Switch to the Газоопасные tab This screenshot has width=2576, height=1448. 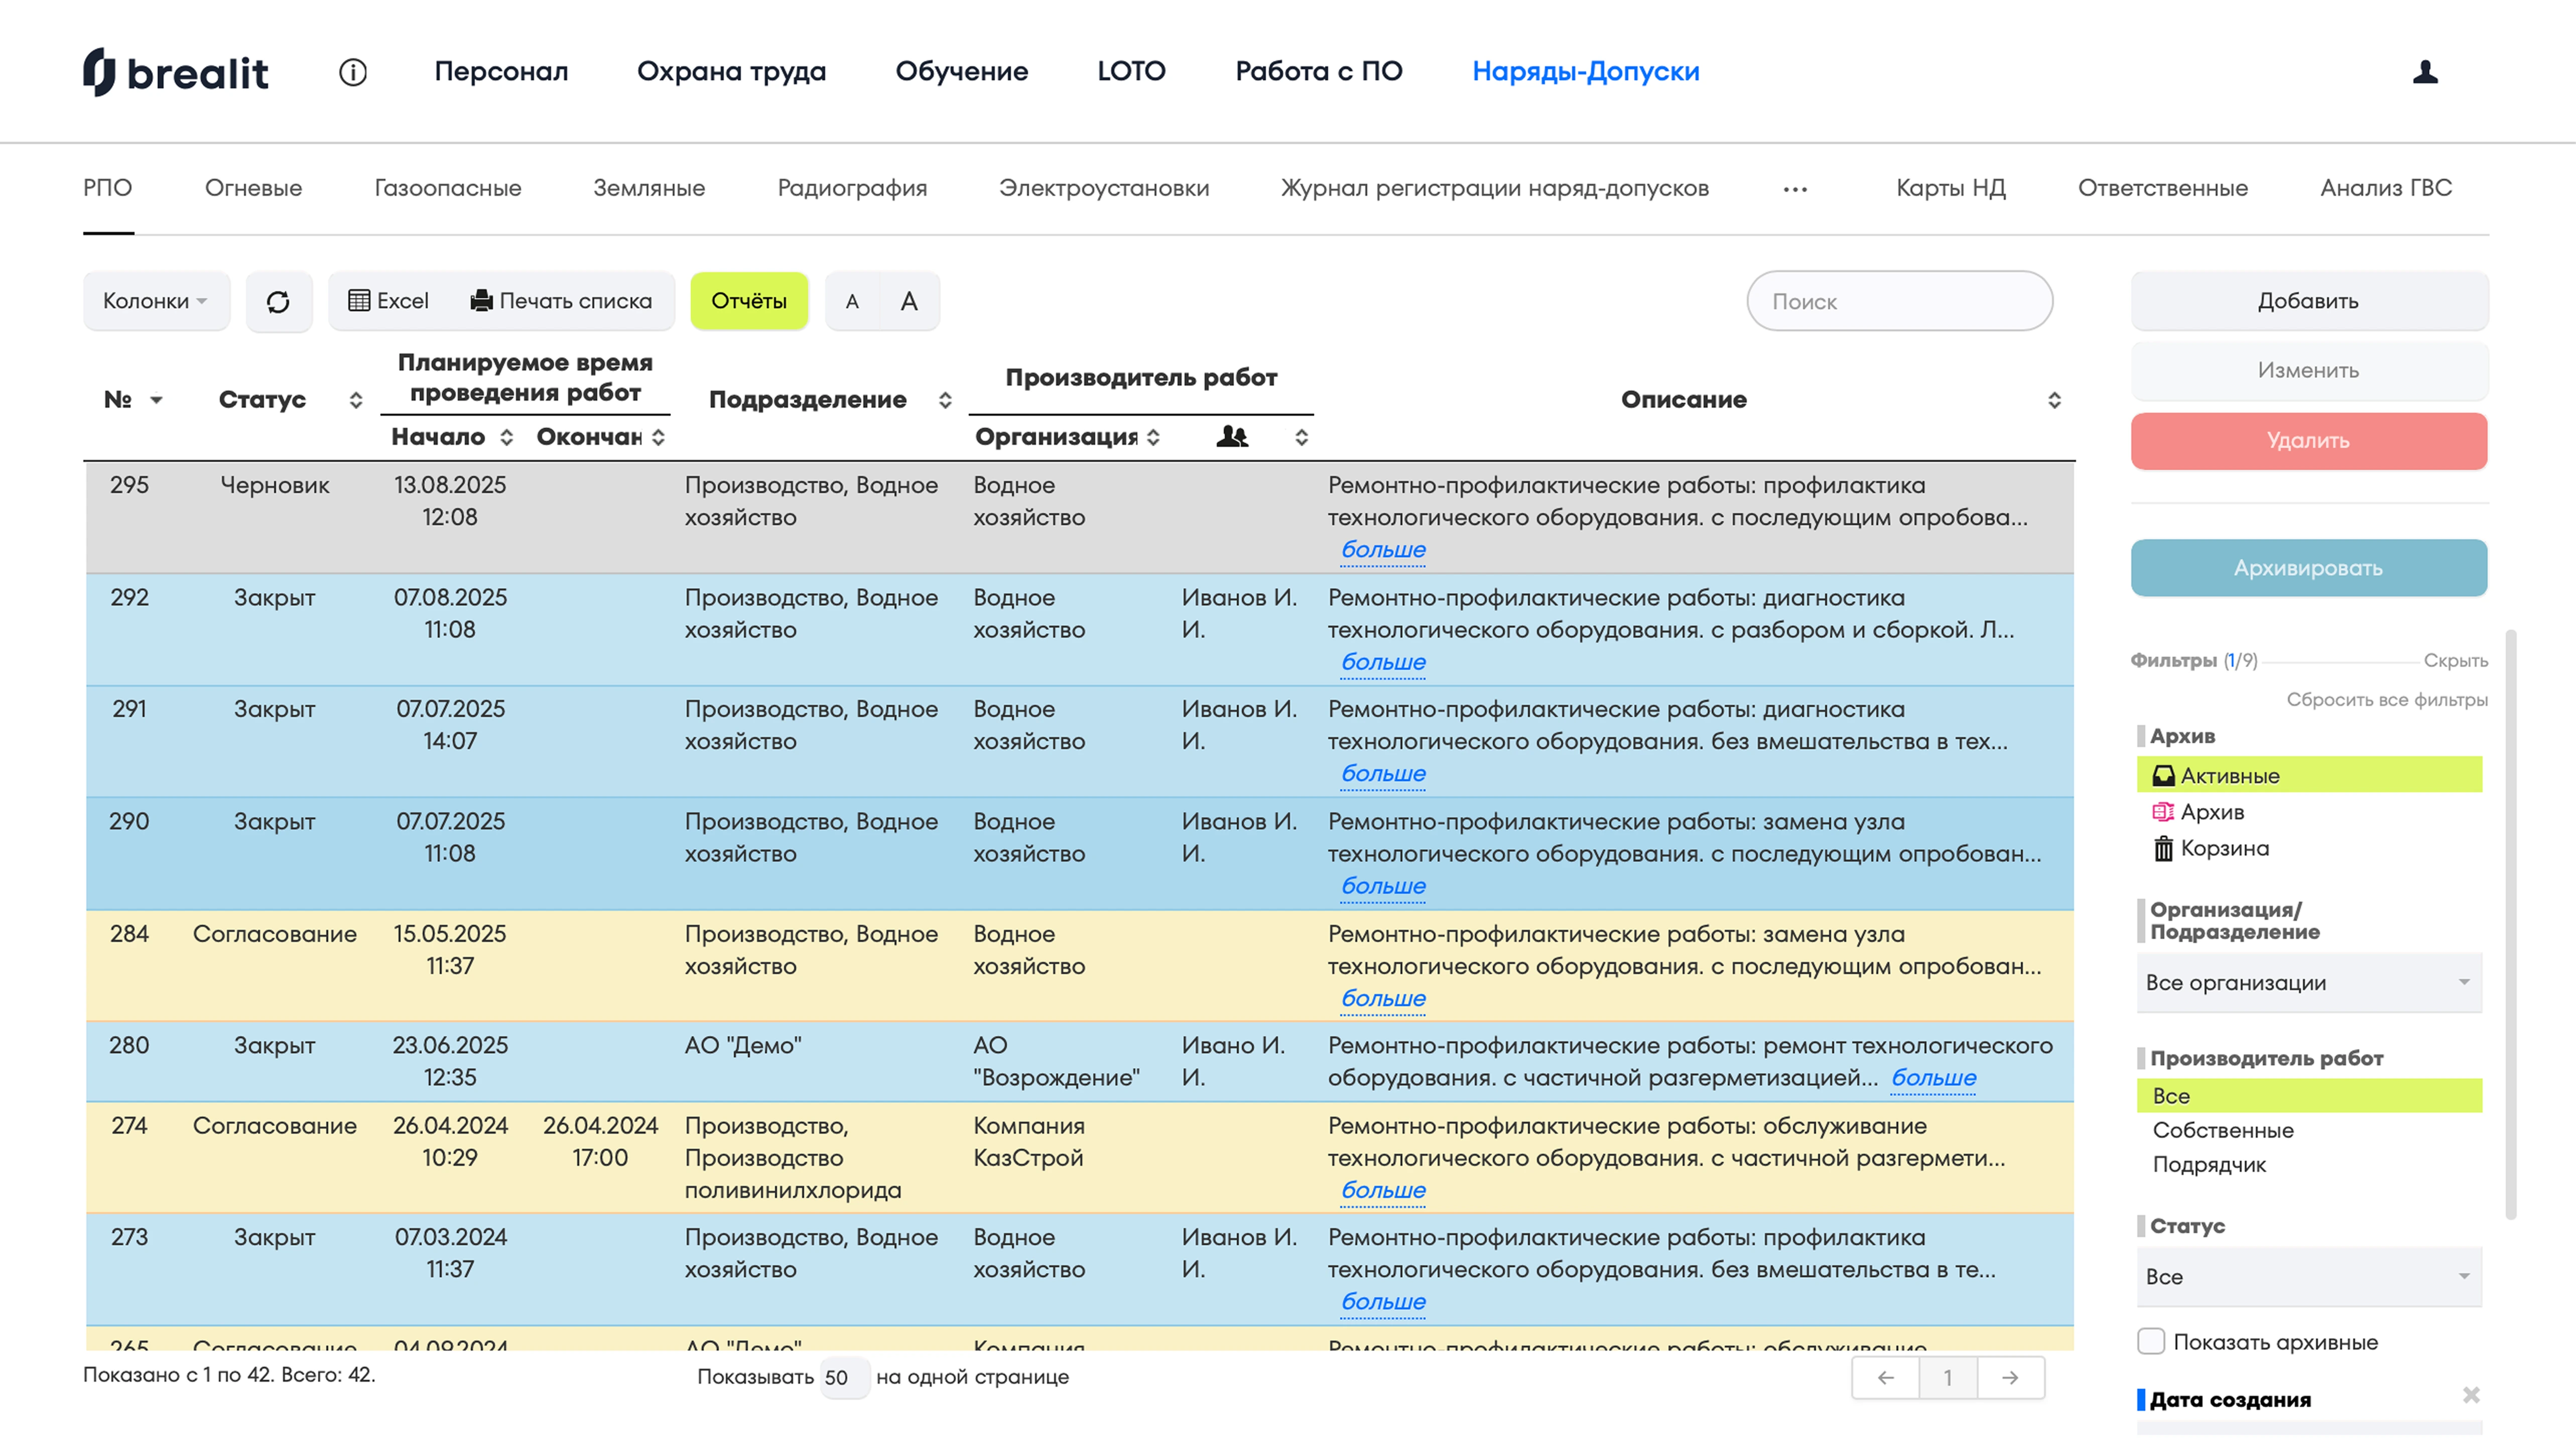447,188
